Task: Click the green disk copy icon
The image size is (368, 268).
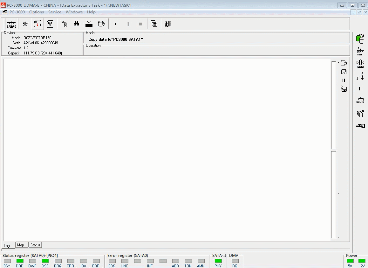Action: click(360, 39)
